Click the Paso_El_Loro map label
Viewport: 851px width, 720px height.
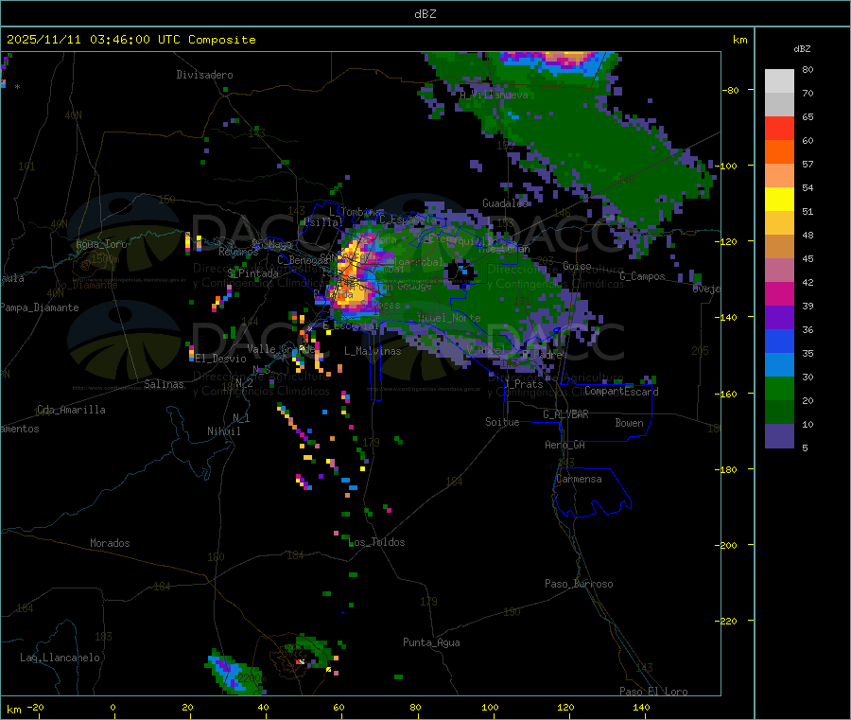click(653, 692)
